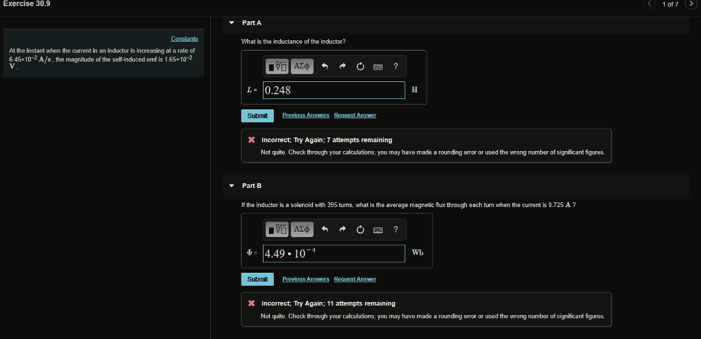Viewport: 701px width, 339px height.
Task: Open help in Part A toolbar
Action: pyautogui.click(x=396, y=66)
